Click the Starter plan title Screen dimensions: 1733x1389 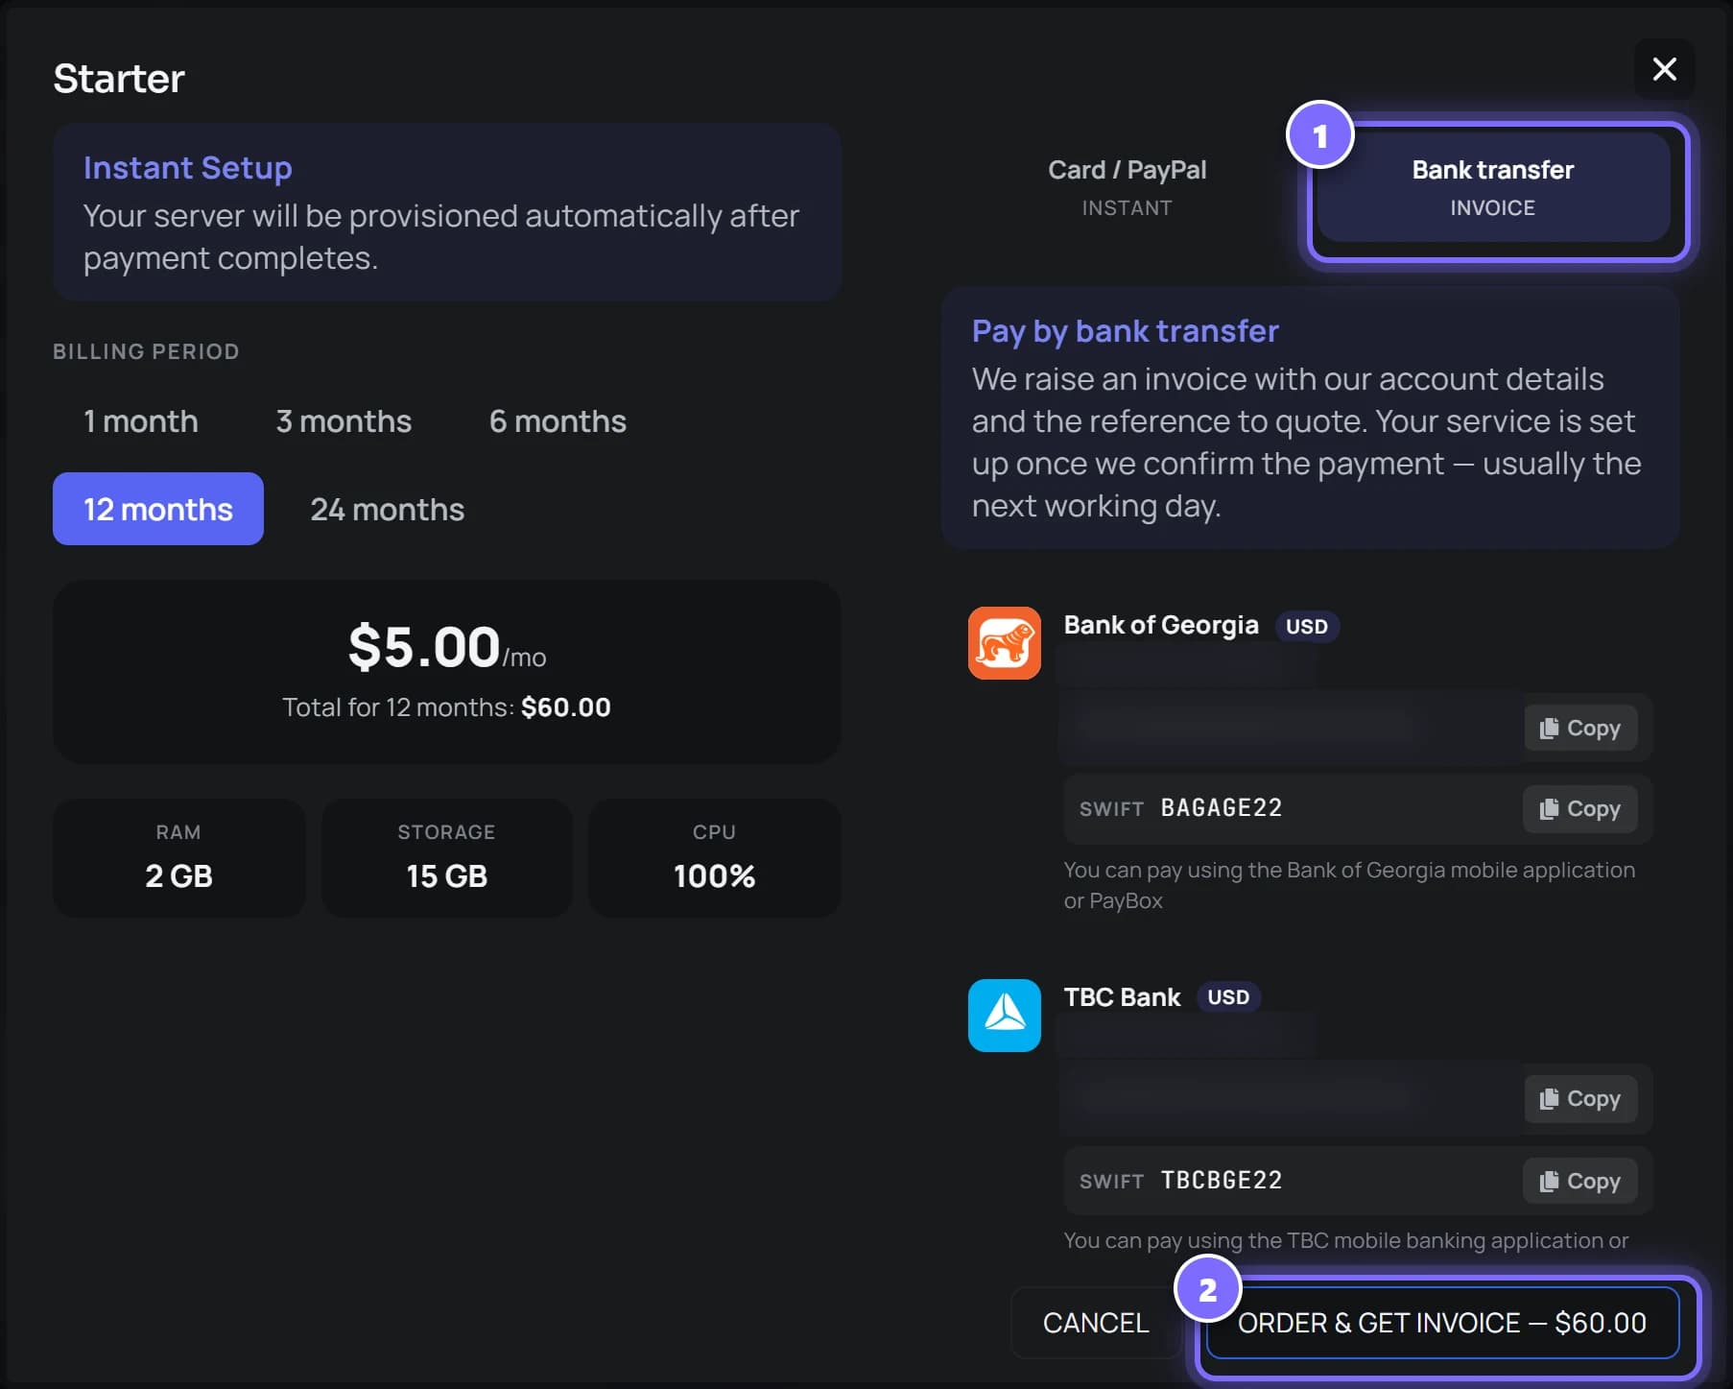[x=119, y=79]
